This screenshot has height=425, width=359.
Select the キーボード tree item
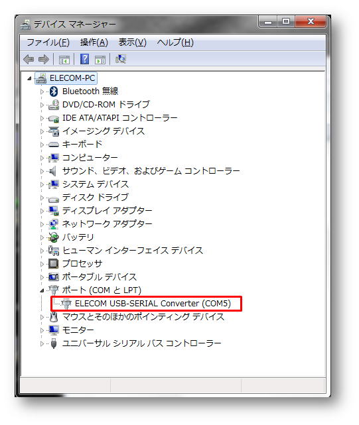82,144
